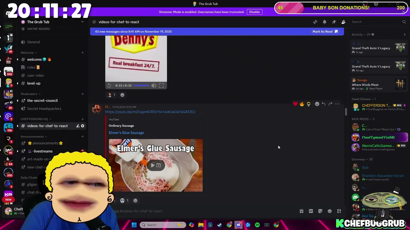Show pinned messages via pin icon
Image resolution: width=410 pixels, height=230 pixels.
pos(334,22)
